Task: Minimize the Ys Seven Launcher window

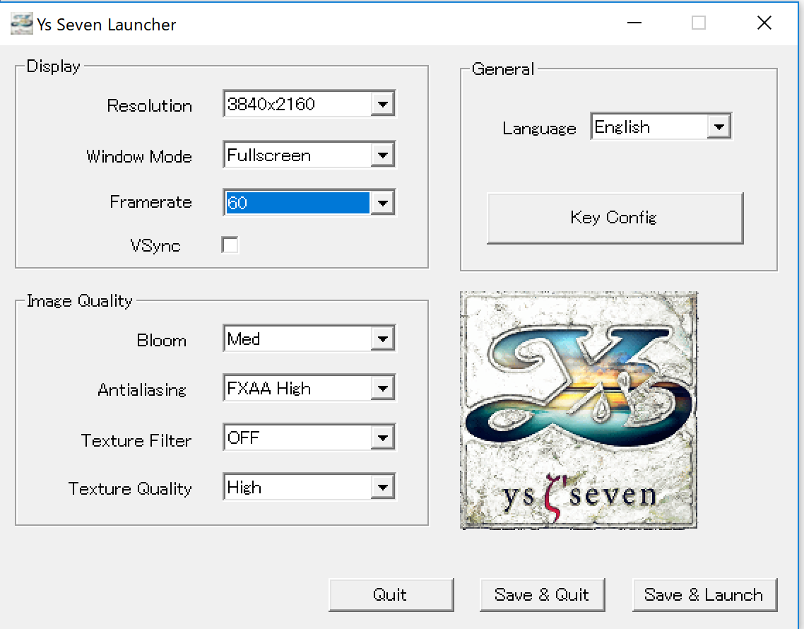Action: pos(634,23)
